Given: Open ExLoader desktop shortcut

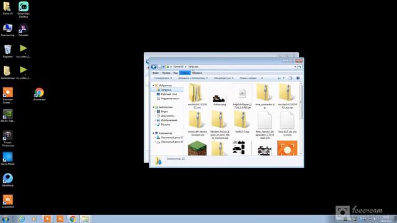Looking at the screenshot, I should (24, 30).
